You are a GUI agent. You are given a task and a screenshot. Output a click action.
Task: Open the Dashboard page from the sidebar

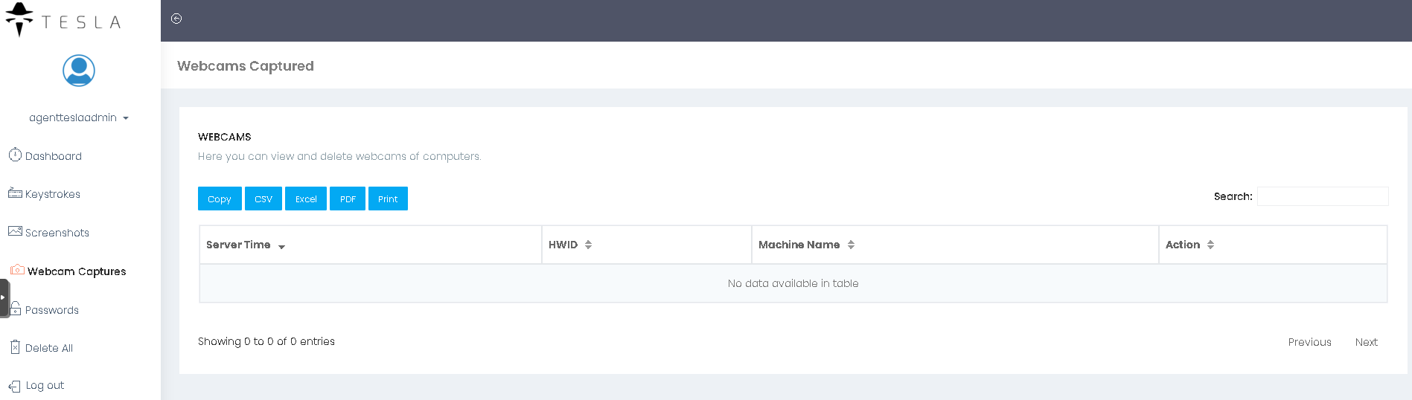coord(53,156)
